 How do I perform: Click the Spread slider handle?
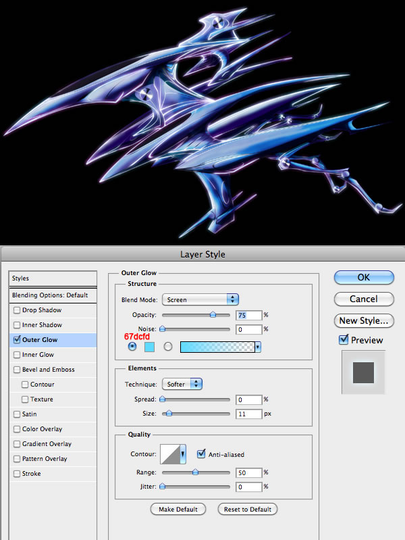click(x=163, y=399)
